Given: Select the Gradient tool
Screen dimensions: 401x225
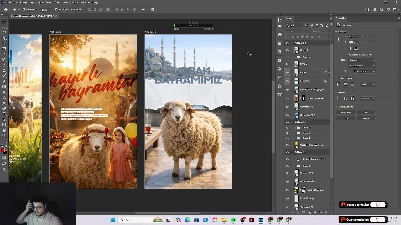Looking at the screenshot, I should click(x=4, y=87).
